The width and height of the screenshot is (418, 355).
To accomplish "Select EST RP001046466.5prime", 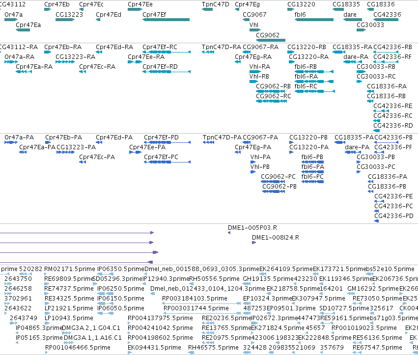I will [x=47, y=353].
